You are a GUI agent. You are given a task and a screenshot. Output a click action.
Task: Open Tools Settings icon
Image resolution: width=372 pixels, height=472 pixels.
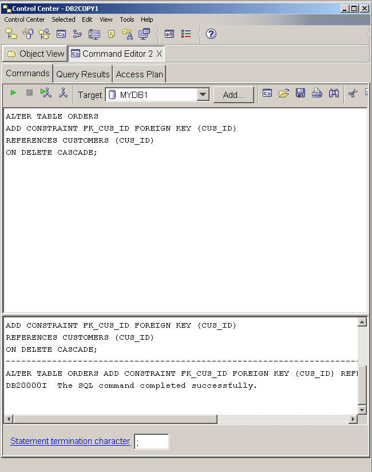click(x=169, y=34)
